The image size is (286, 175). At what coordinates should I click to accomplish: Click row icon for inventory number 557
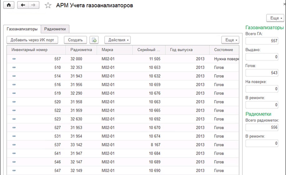click(x=14, y=58)
